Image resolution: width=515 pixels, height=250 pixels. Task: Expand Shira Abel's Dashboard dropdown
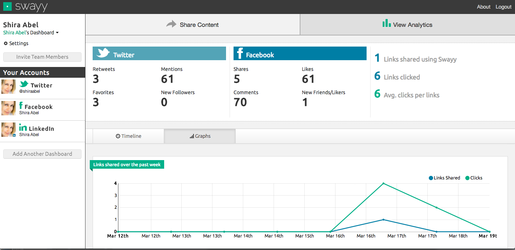point(29,32)
